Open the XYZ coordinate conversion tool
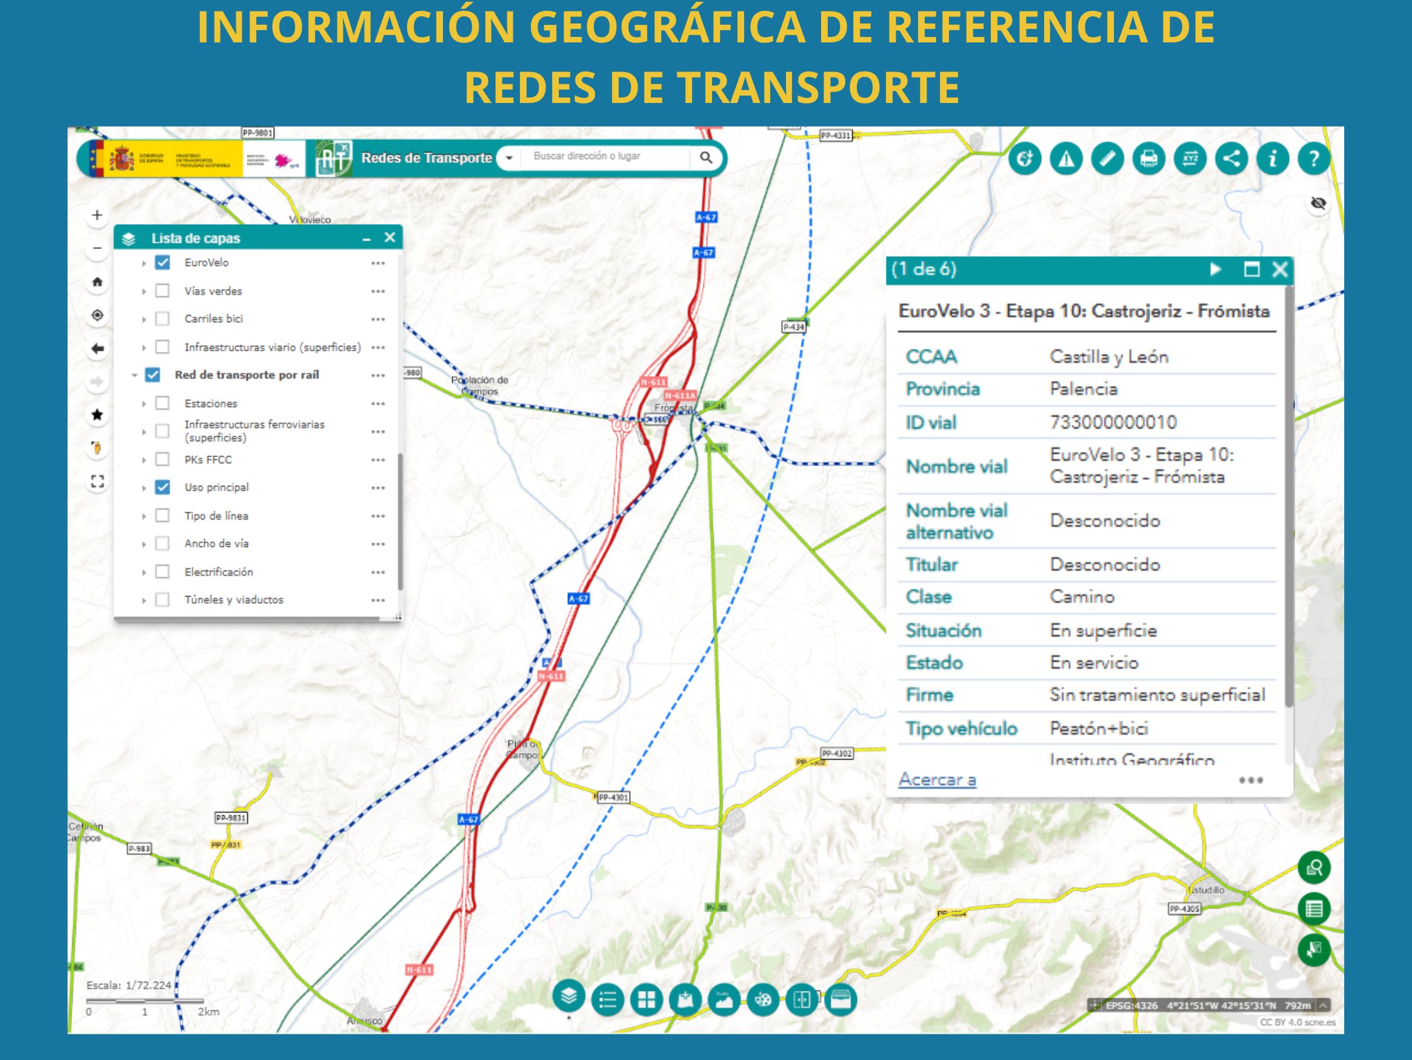This screenshot has height=1060, width=1412. coord(1190,158)
